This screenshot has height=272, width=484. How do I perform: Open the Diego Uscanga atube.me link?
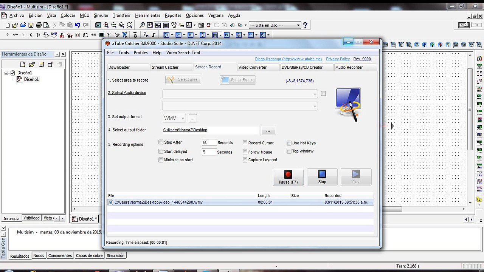point(289,59)
